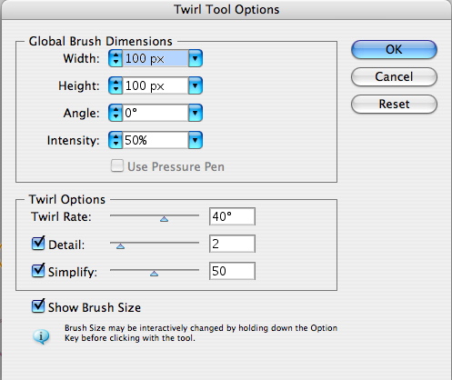Click the Width stepper arrows
Screen dimensions: 452x380
click(x=116, y=58)
